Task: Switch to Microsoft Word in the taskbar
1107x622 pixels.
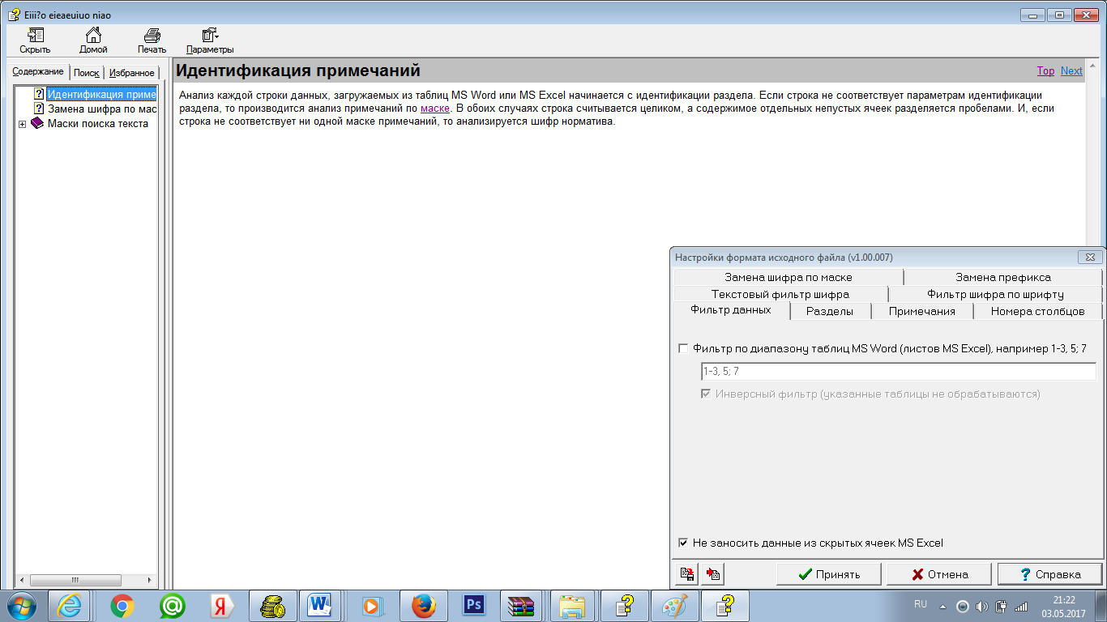Action: 321,605
